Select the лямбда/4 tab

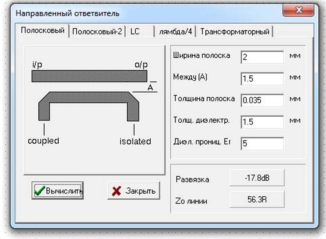pos(175,32)
